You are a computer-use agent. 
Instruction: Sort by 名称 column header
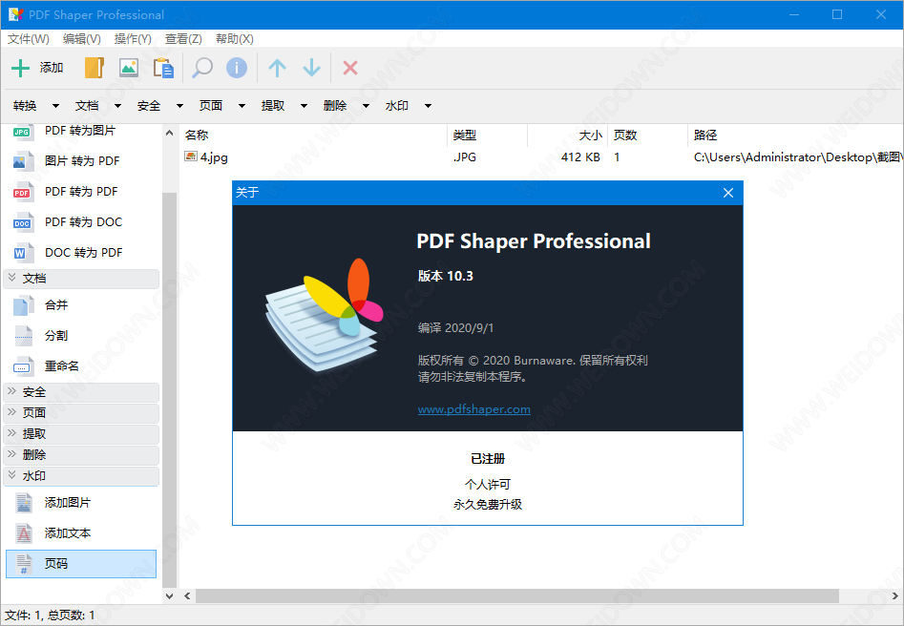[x=313, y=135]
